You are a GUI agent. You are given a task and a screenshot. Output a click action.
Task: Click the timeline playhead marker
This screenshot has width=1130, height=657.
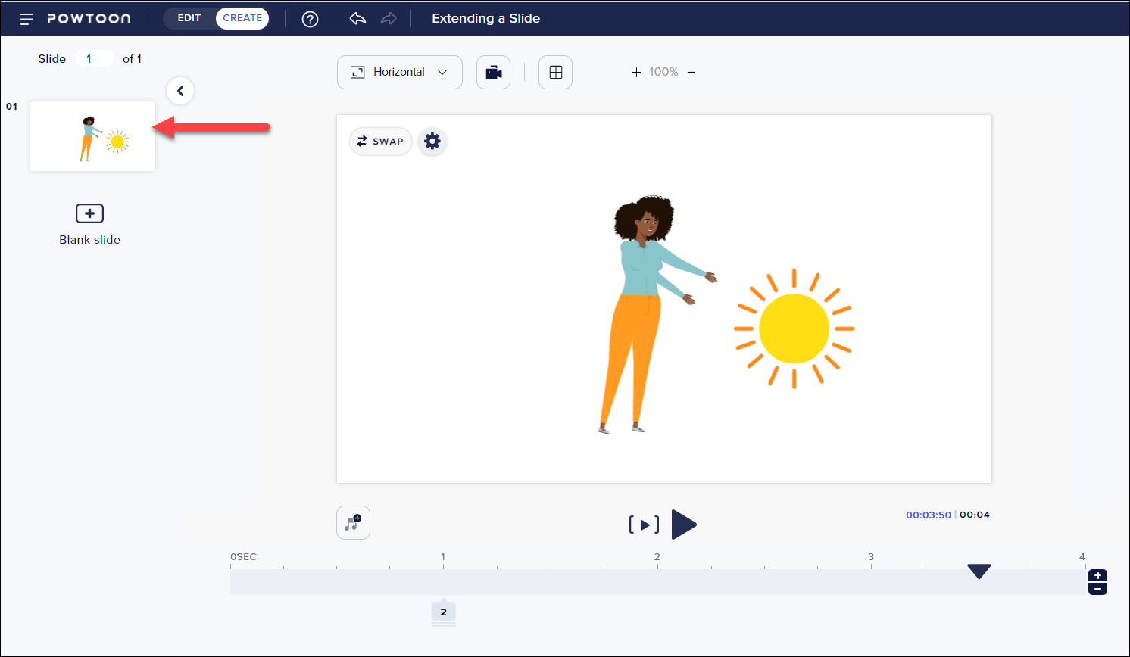[x=979, y=571]
